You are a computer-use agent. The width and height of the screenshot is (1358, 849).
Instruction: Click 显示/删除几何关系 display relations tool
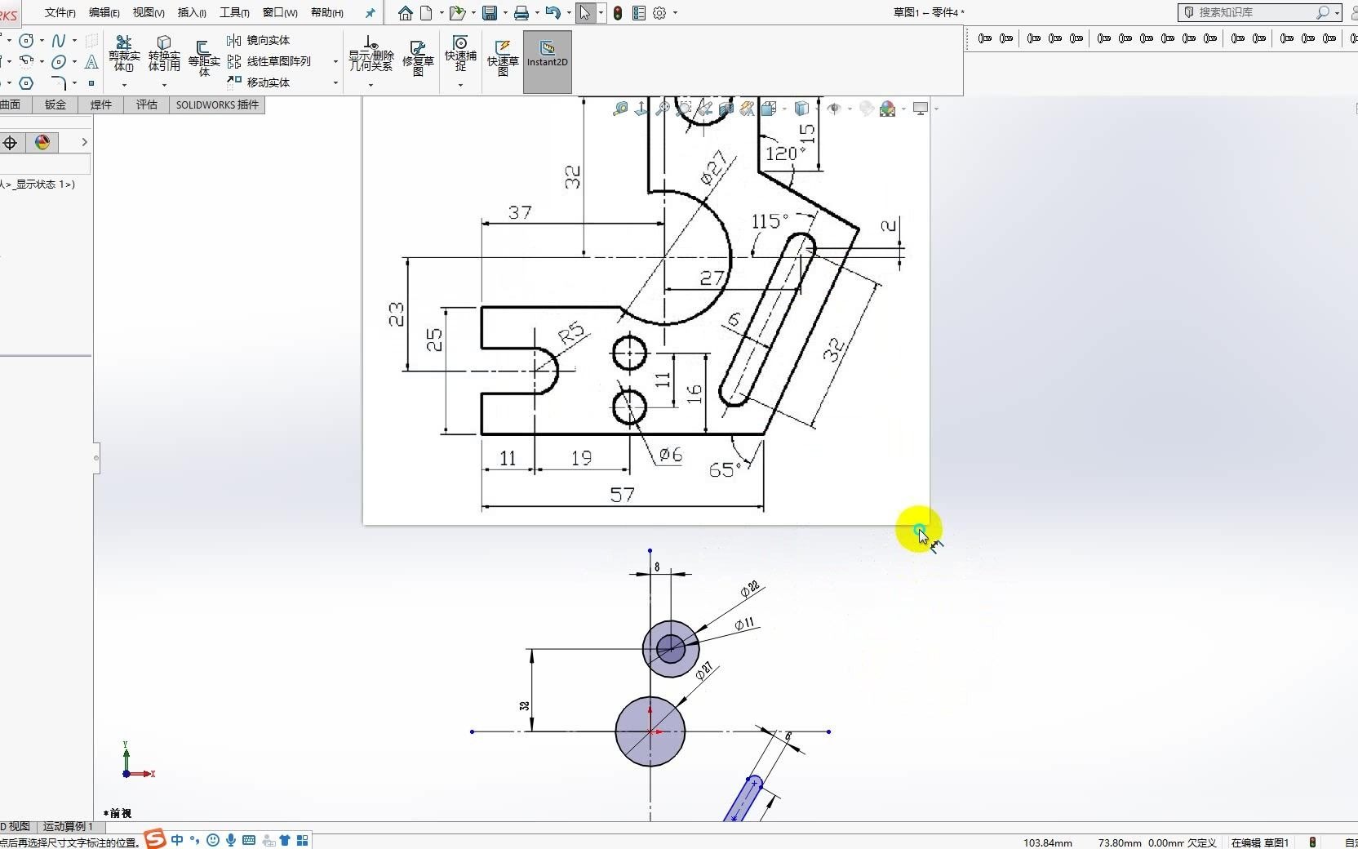(x=371, y=54)
